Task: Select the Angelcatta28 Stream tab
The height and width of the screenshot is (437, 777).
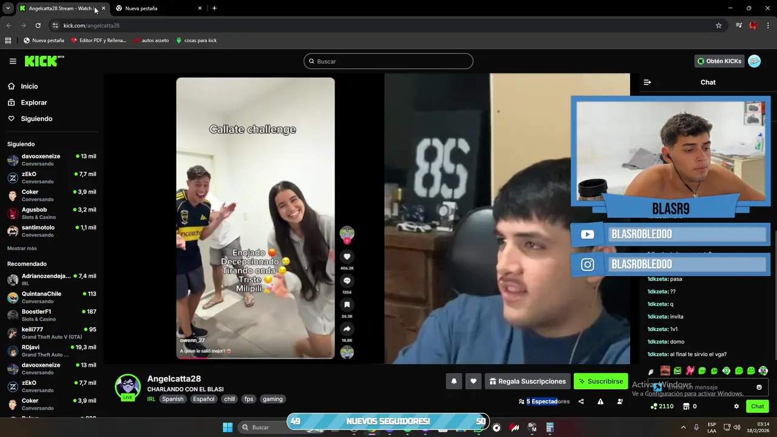Action: point(63,8)
